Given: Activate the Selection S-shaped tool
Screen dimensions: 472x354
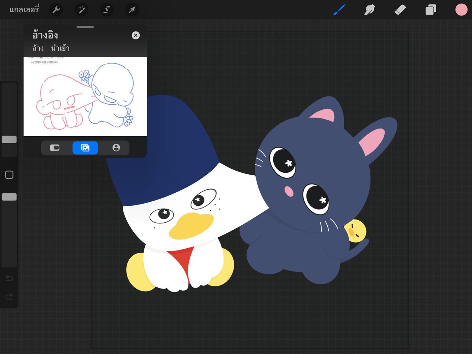Looking at the screenshot, I should pyautogui.click(x=107, y=10).
